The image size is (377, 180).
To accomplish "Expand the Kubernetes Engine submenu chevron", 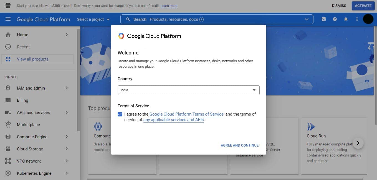I will pyautogui.click(x=67, y=173).
